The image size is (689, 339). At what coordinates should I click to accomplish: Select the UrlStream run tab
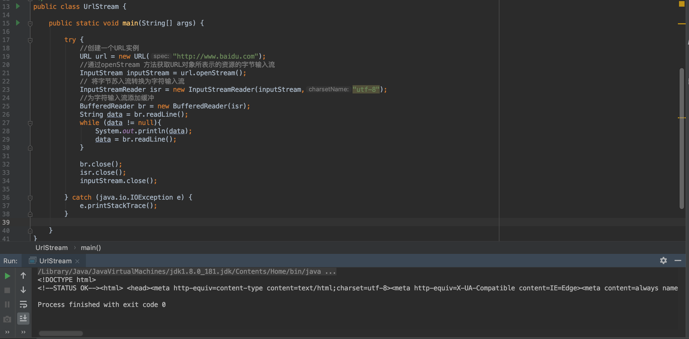[55, 261]
